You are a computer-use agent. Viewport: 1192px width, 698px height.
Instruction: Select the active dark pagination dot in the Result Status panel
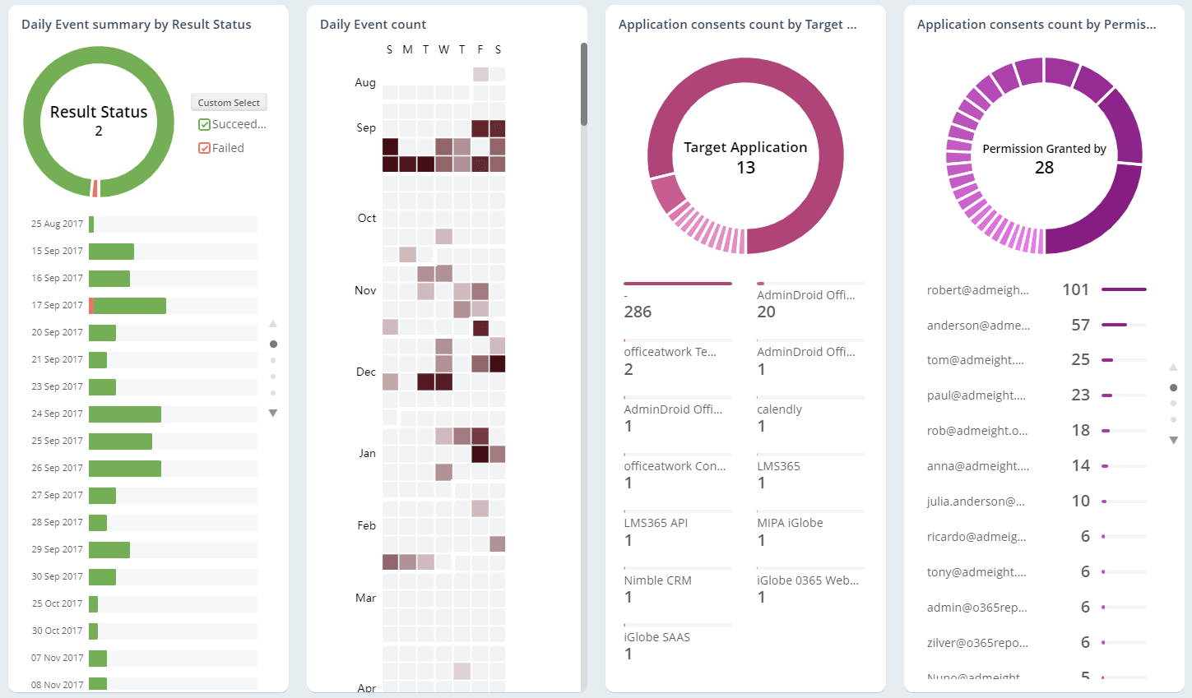click(x=274, y=344)
